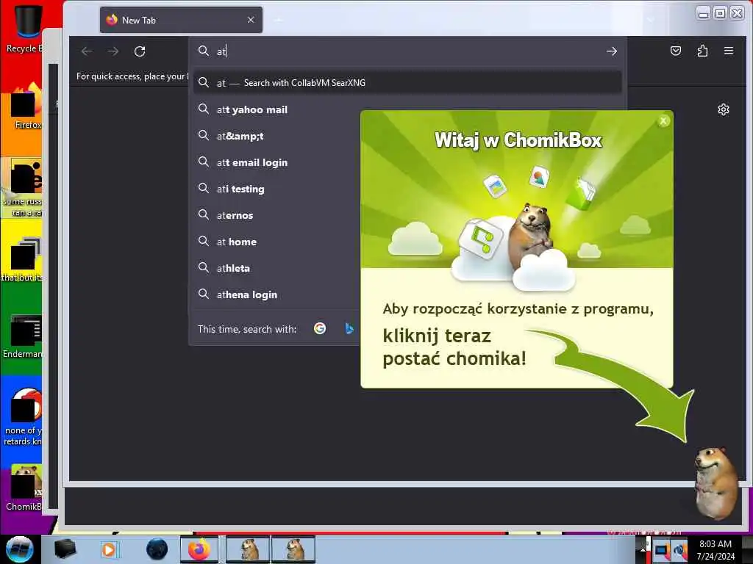
Task: Open the Windows Start orb
Action: [20, 549]
